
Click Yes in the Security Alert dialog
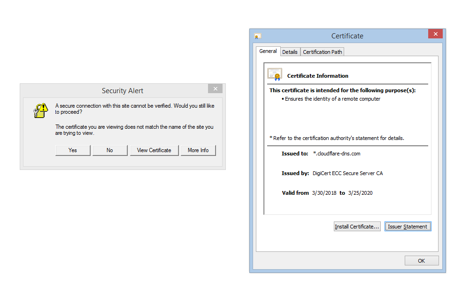73,150
